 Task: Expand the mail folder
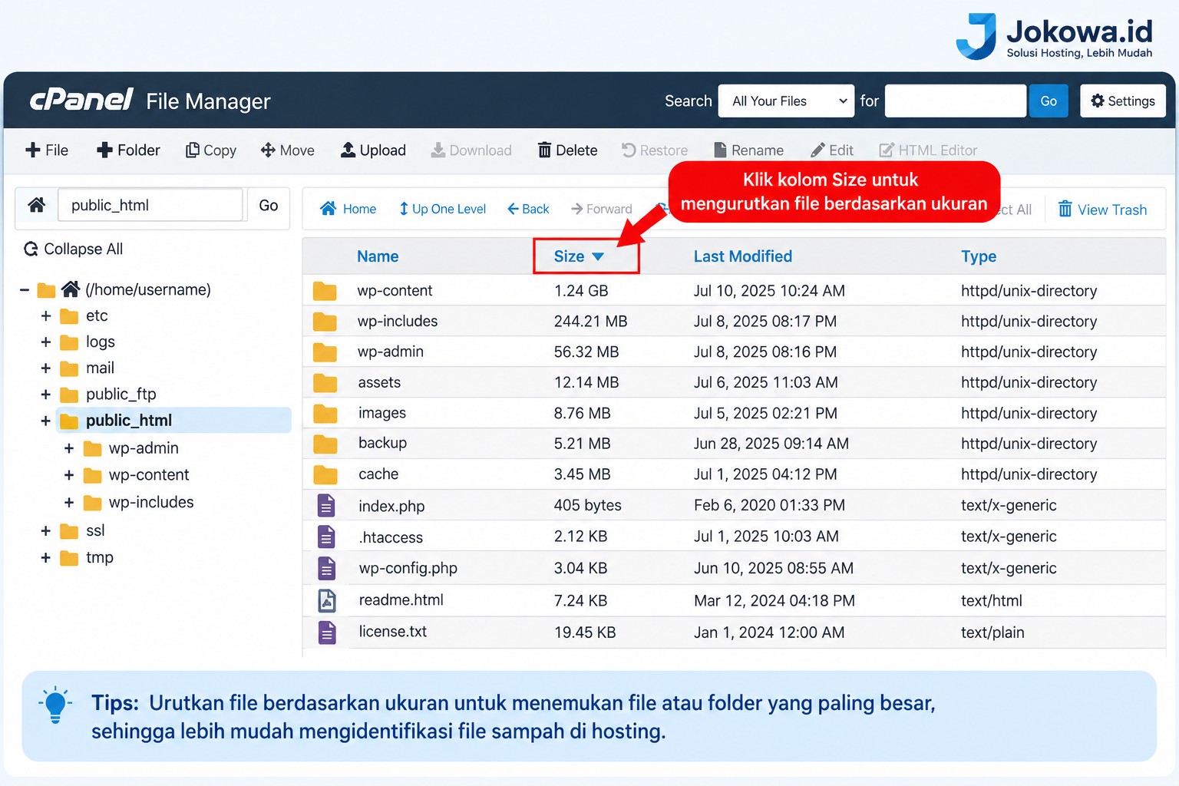[x=46, y=368]
